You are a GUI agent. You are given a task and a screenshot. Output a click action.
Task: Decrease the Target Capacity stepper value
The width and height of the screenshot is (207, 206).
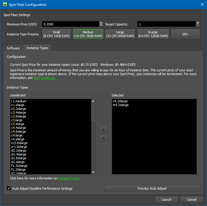[198, 25]
